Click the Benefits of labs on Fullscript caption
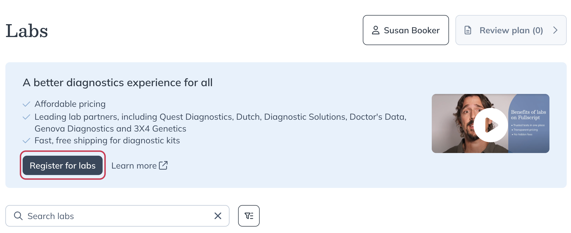The image size is (571, 233). pos(528,115)
